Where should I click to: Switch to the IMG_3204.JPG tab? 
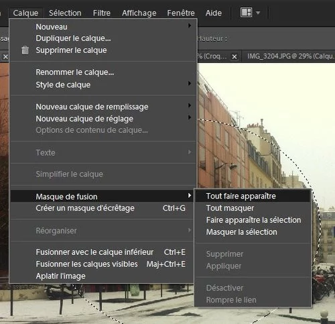pyautogui.click(x=290, y=56)
